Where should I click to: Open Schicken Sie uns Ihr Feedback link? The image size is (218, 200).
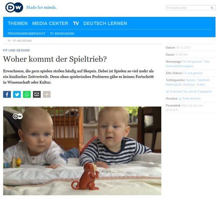tap(191, 92)
